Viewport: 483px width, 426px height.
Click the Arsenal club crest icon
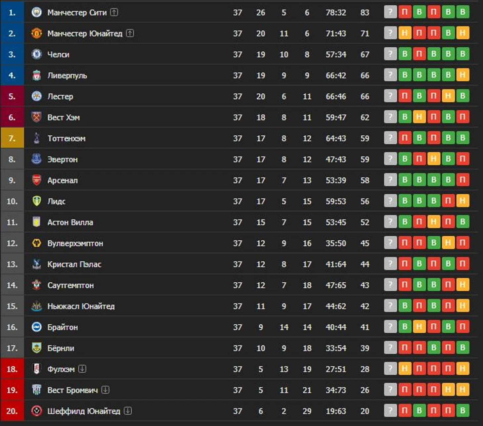(36, 180)
